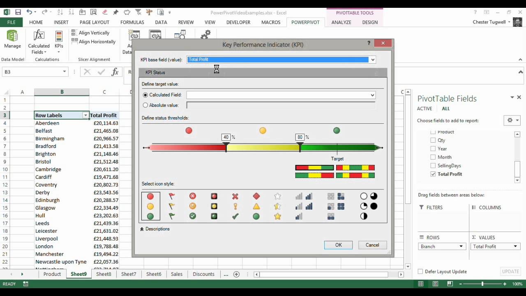Screen dimensions: 526x296
Task: Switch to the FORMULAS ribbon tab
Action: click(132, 22)
